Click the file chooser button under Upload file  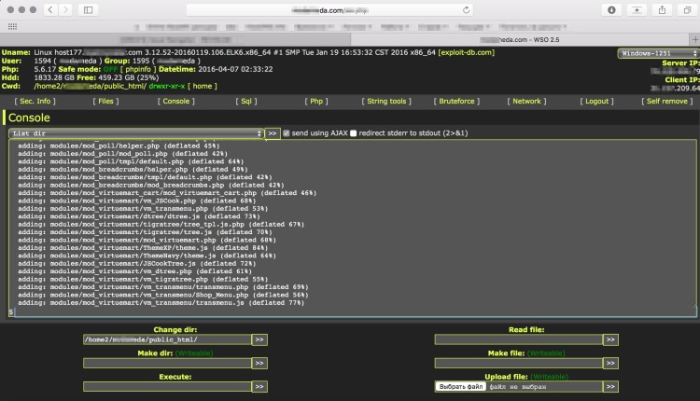pos(459,386)
